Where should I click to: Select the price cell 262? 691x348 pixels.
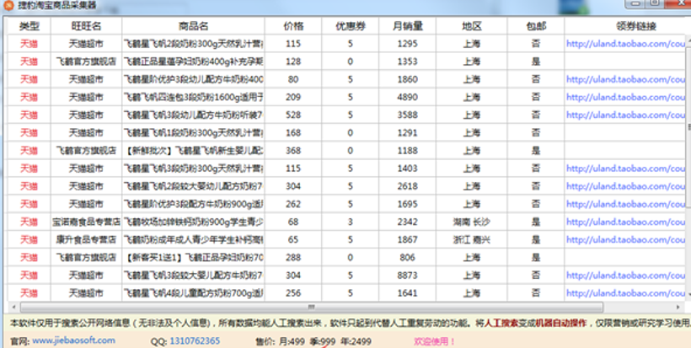pos(293,204)
